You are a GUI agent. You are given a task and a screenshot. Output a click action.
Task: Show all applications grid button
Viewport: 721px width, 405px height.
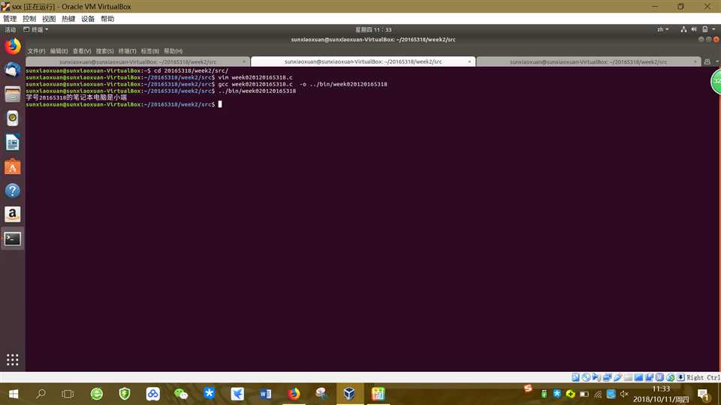(13, 359)
